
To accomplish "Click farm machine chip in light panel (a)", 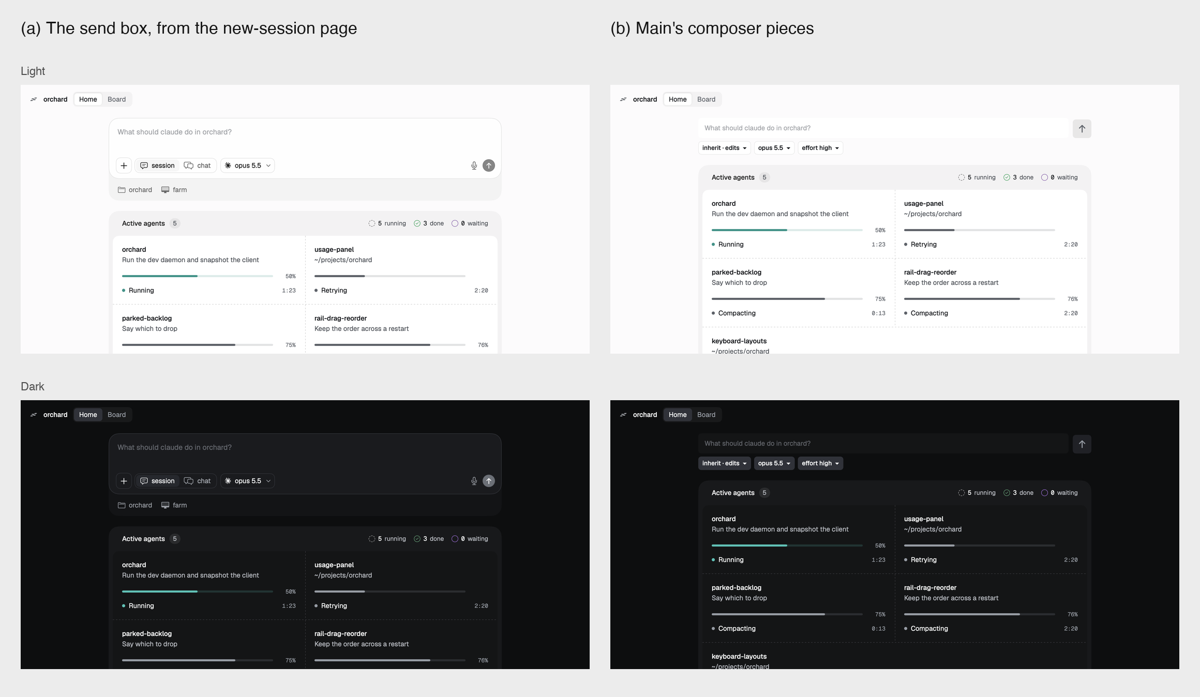I will pos(174,190).
